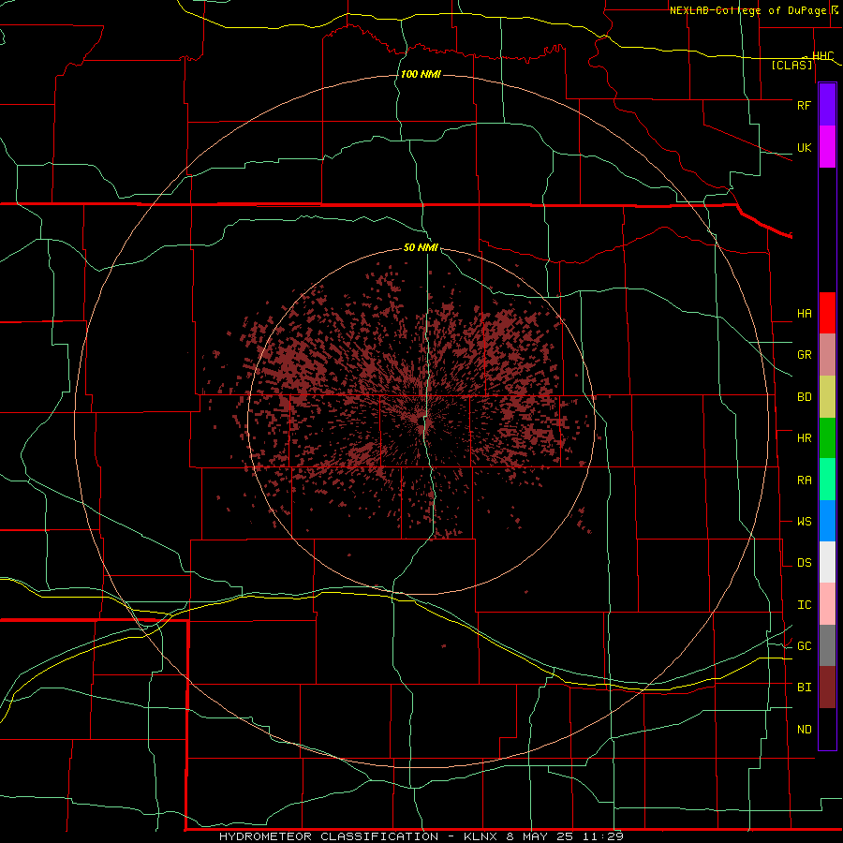Click the BI brown legend swatch

pyautogui.click(x=827, y=688)
